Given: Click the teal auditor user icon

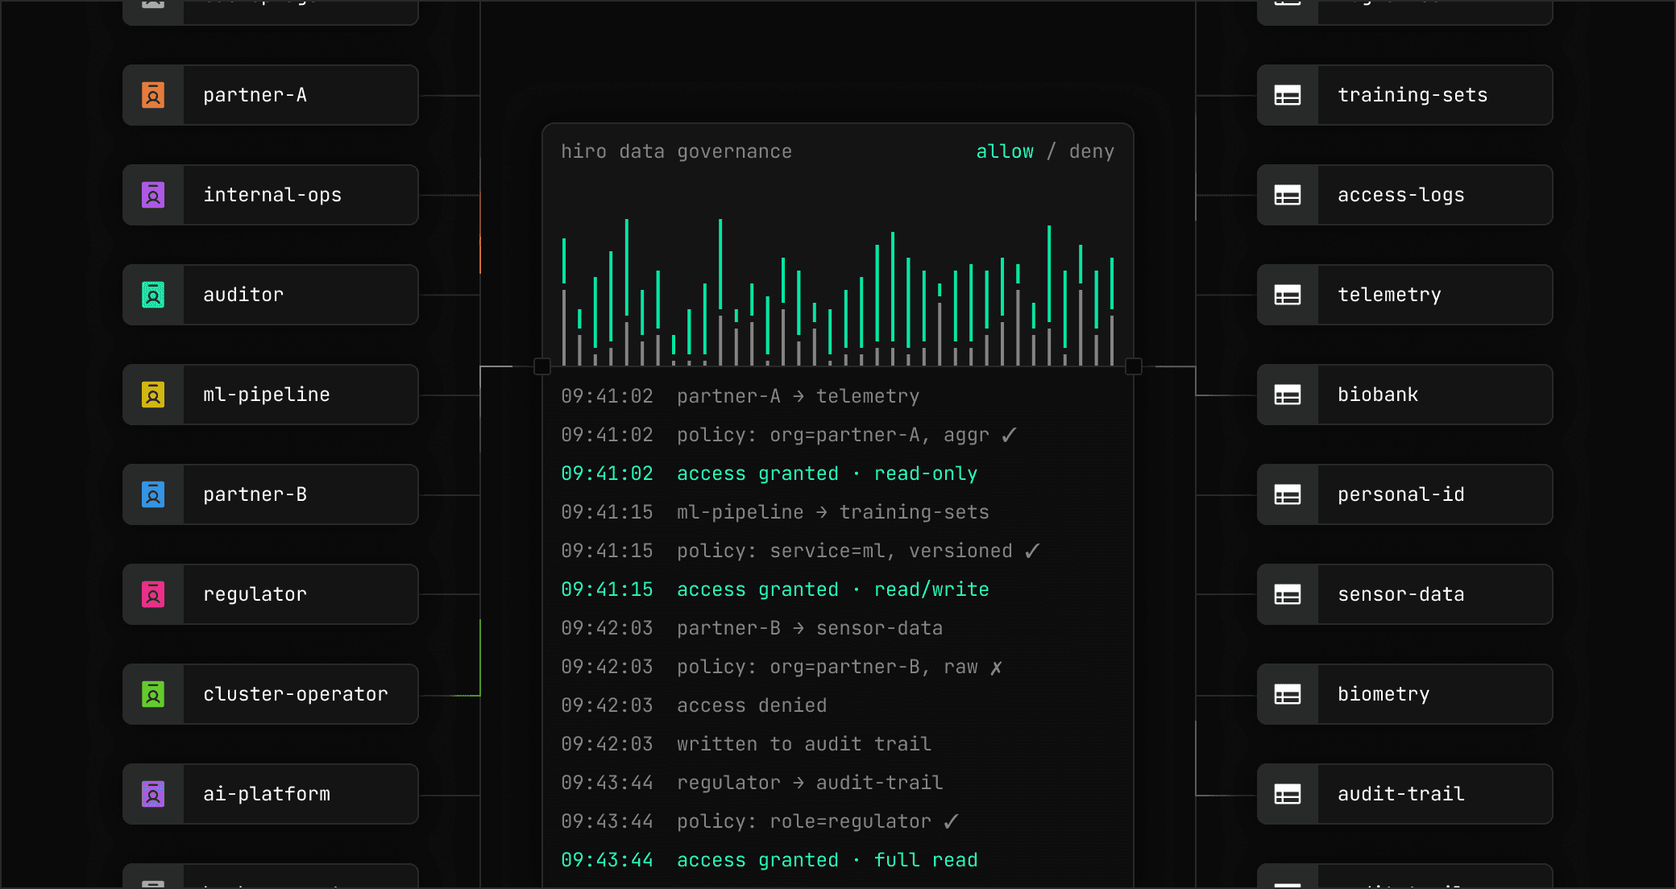Looking at the screenshot, I should click(x=153, y=295).
